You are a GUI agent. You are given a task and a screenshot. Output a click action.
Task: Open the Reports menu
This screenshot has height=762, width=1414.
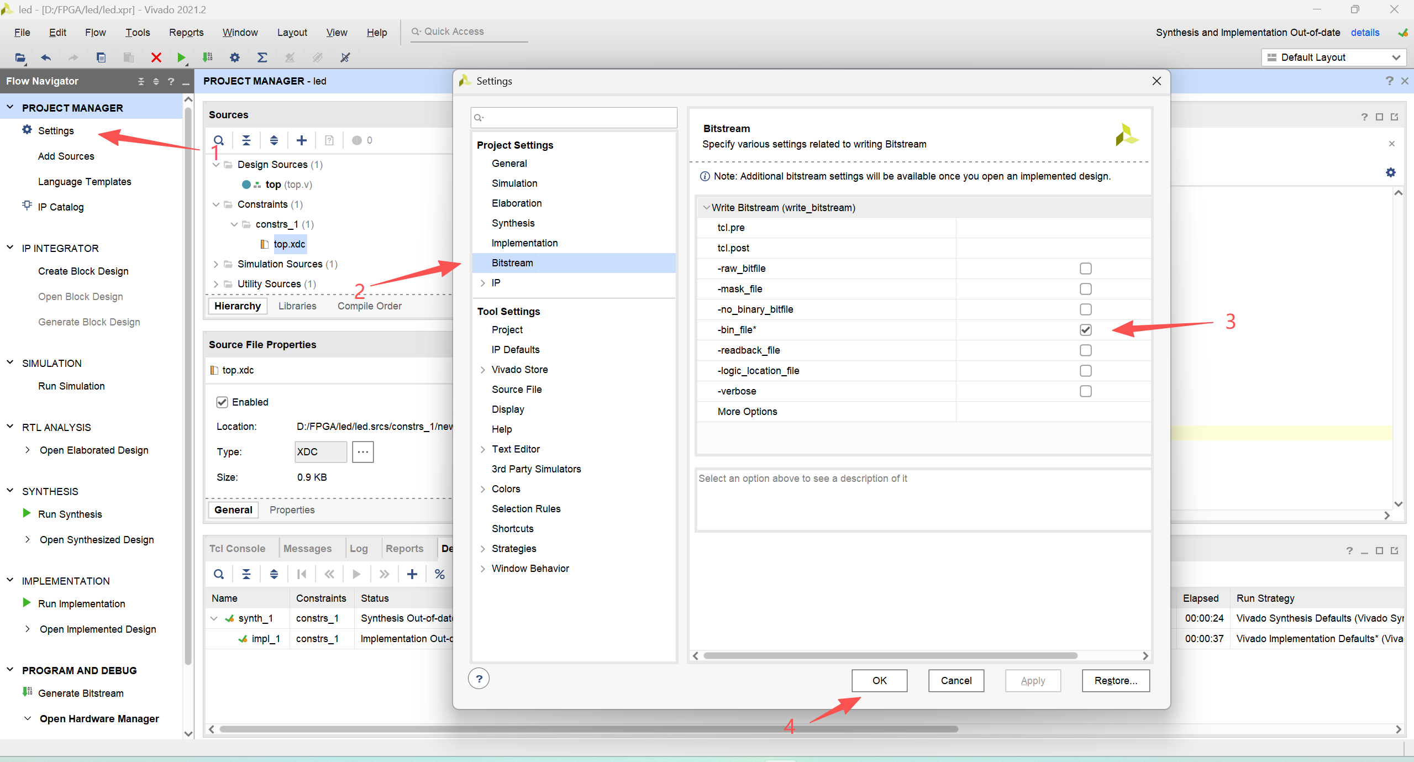click(x=186, y=33)
